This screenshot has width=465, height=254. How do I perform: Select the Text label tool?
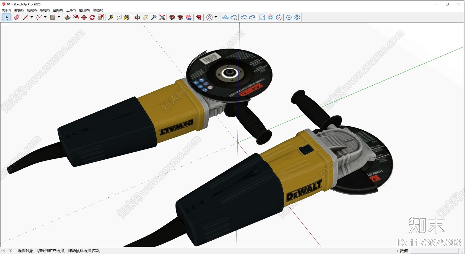click(x=119, y=18)
